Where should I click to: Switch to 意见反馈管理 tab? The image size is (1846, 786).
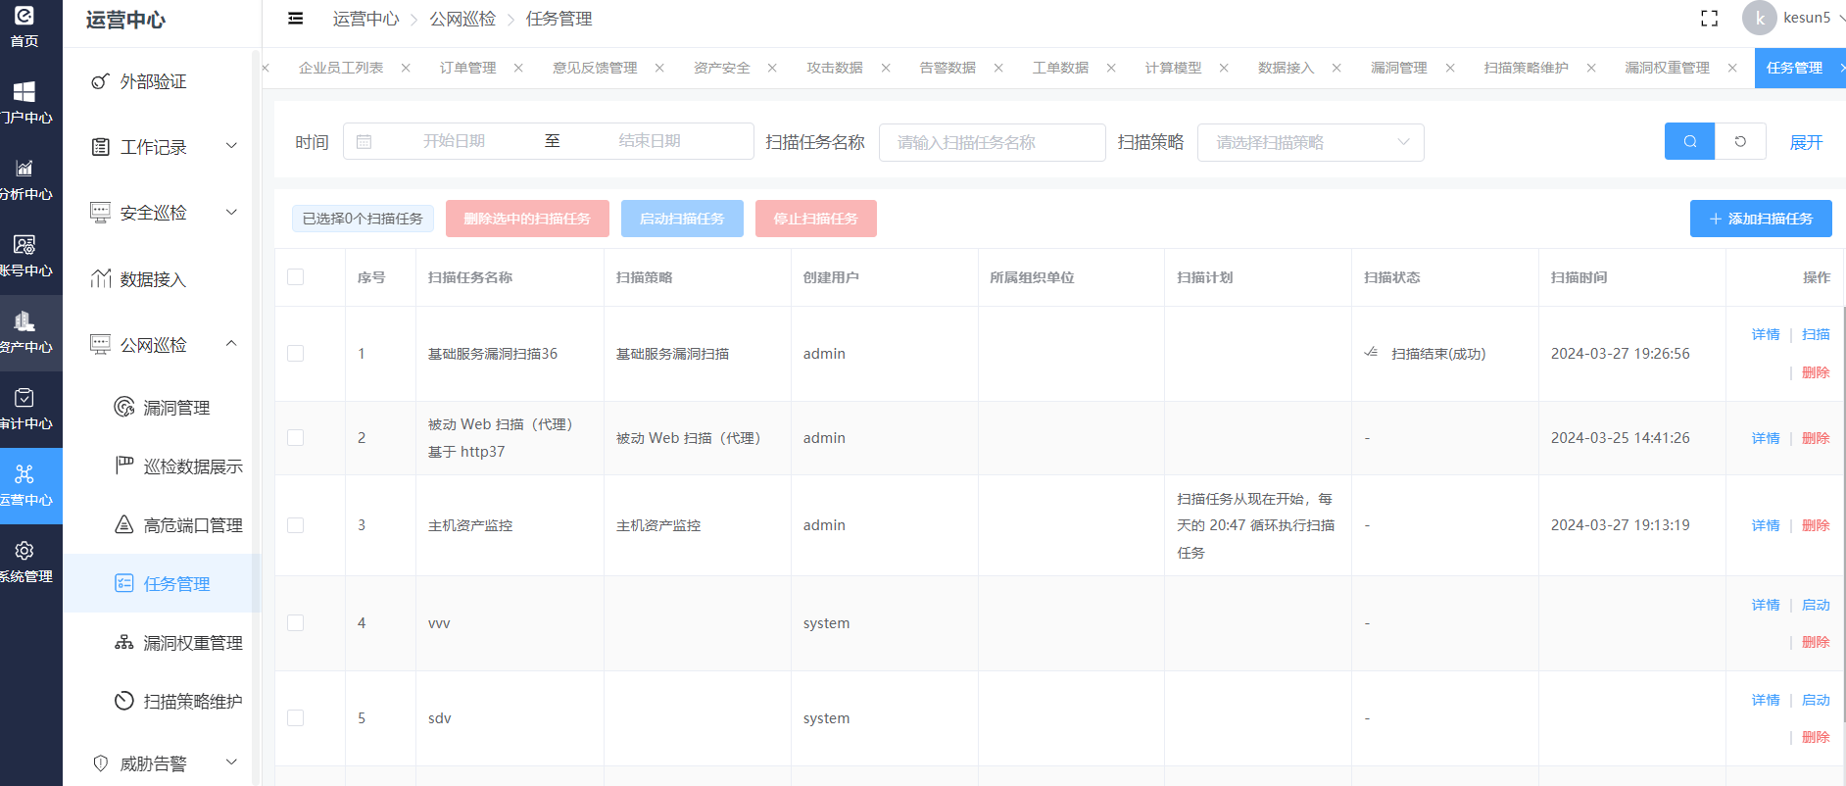pyautogui.click(x=595, y=68)
